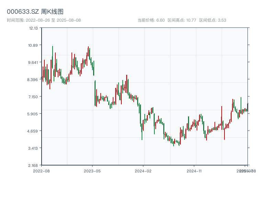
Task: Click the 2.168 y-axis label
Action: click(33, 165)
